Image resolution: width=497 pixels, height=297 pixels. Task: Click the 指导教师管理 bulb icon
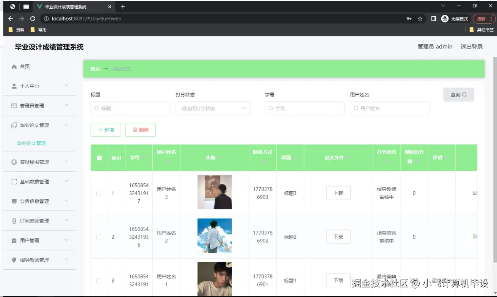coord(14,260)
